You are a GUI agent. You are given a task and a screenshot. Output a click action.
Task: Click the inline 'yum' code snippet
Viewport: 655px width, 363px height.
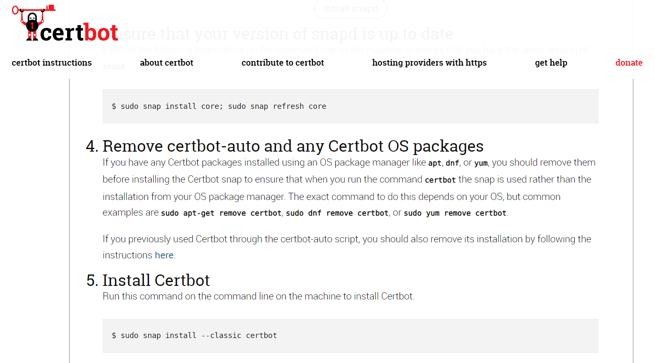(481, 163)
